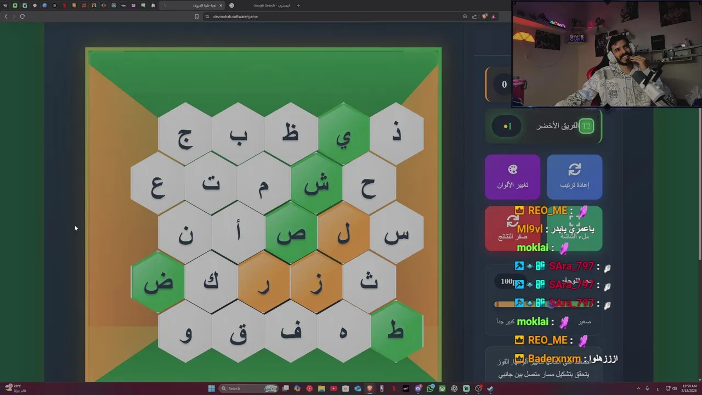The height and width of the screenshot is (395, 702).
Task: Close the active game tab
Action: click(x=221, y=5)
